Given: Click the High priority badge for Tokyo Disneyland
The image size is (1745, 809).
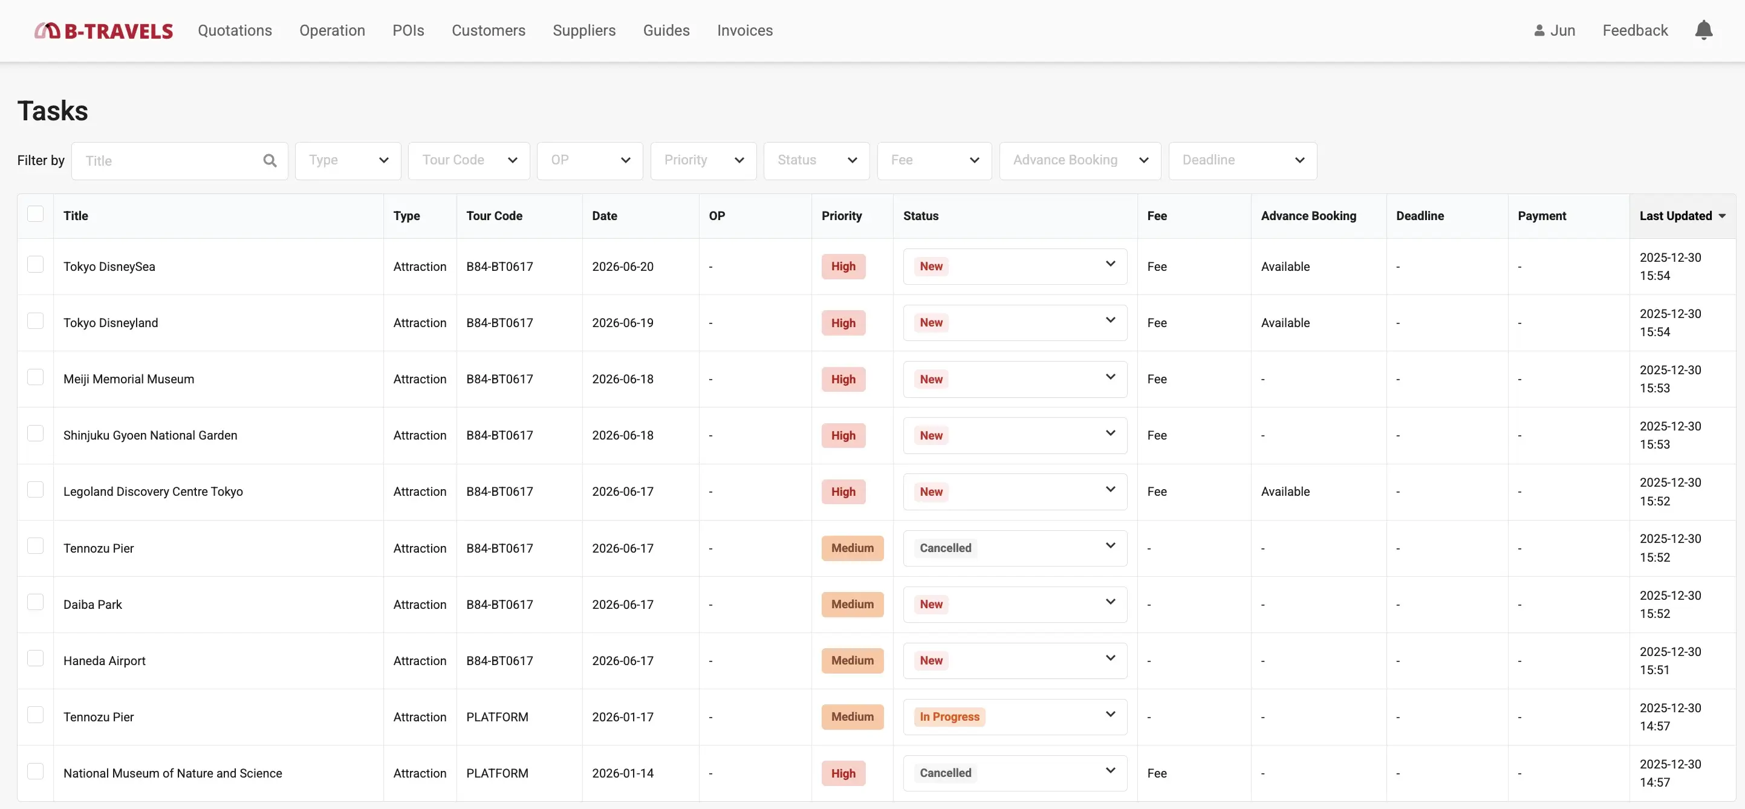Looking at the screenshot, I should tap(843, 322).
